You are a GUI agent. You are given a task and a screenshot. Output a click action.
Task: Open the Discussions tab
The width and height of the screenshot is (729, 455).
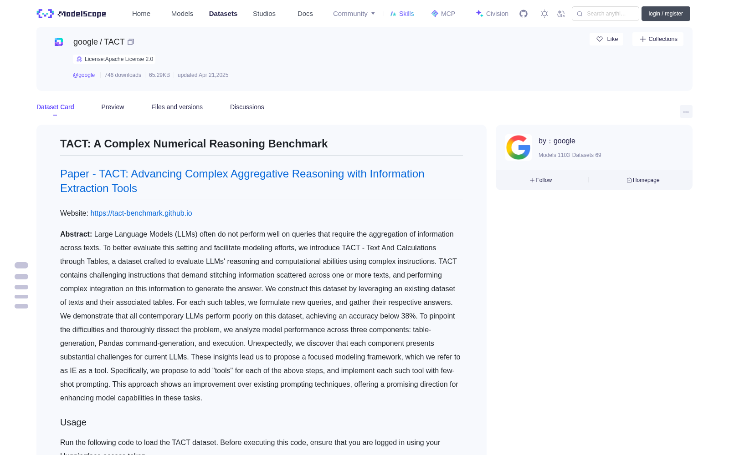247,107
